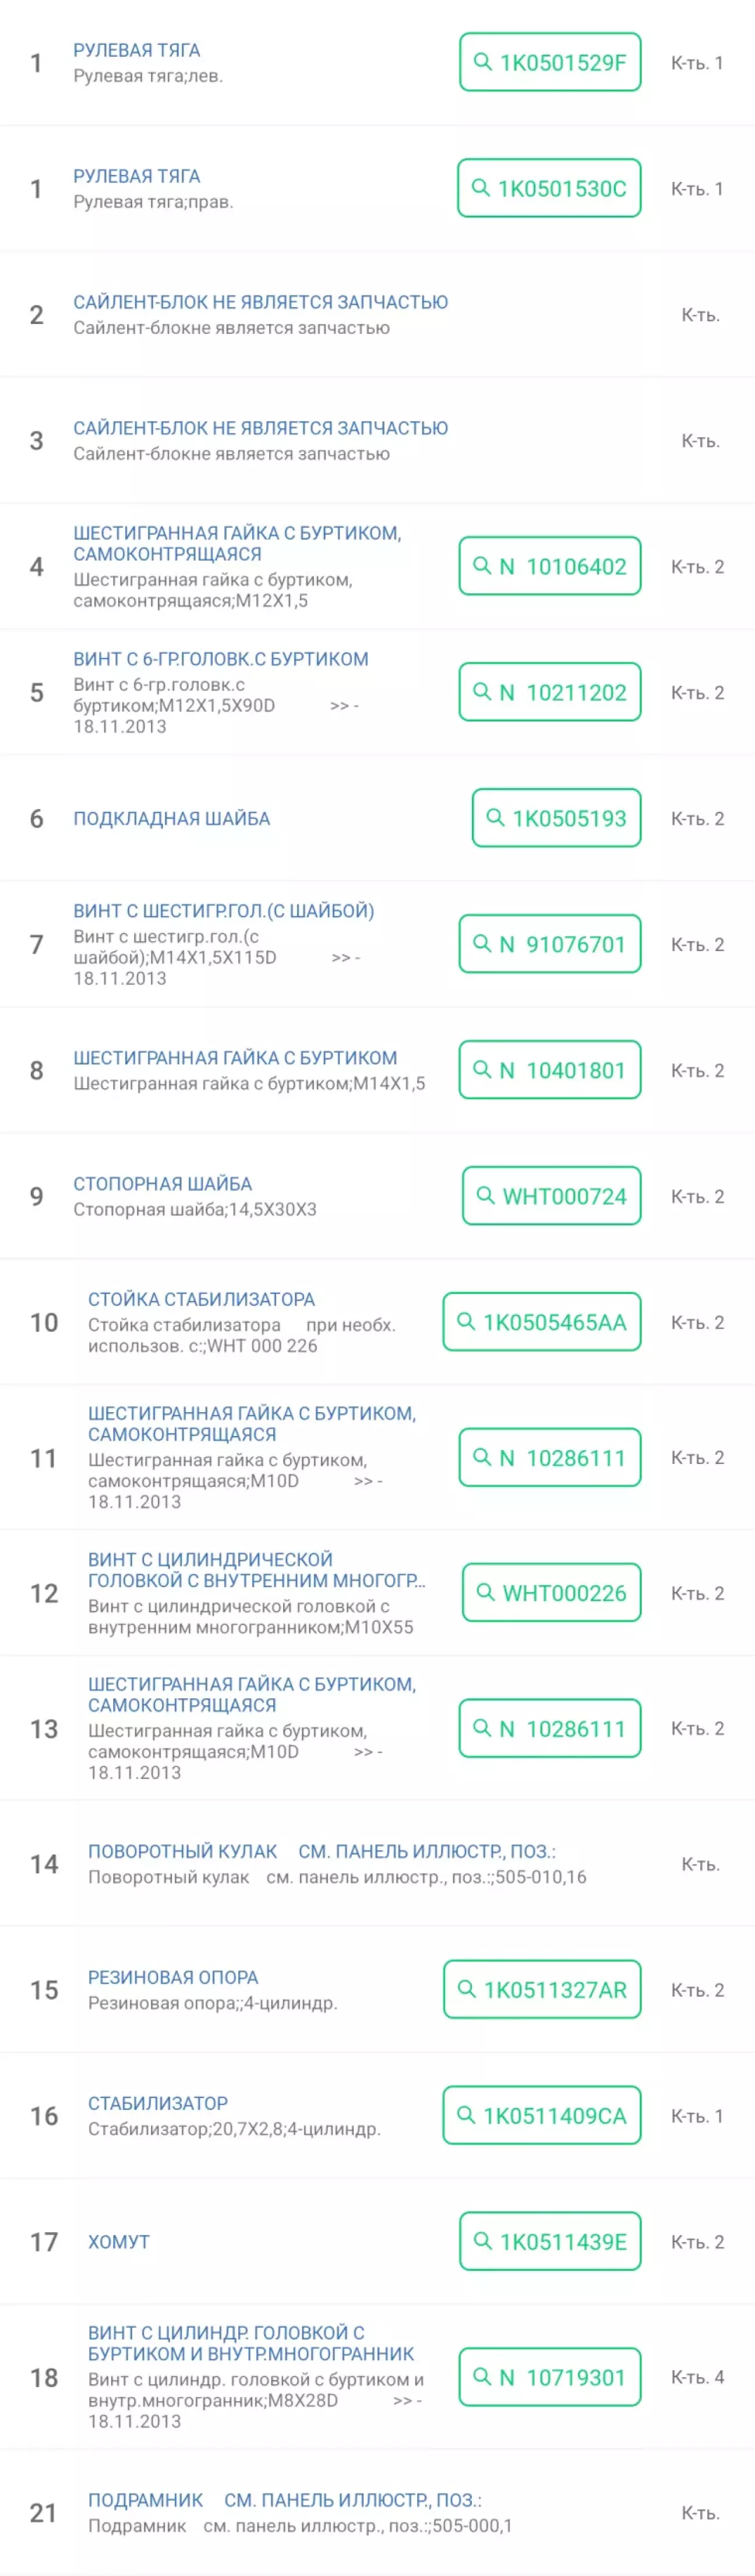Viewport: 755px width, 2576px height.
Task: Search part number N 10211202
Action: [550, 692]
